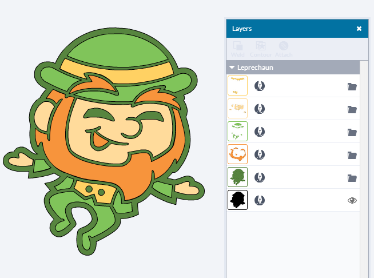Click the cut linetype icon on dark green layer
This screenshot has width=374, height=278.
coord(260,177)
